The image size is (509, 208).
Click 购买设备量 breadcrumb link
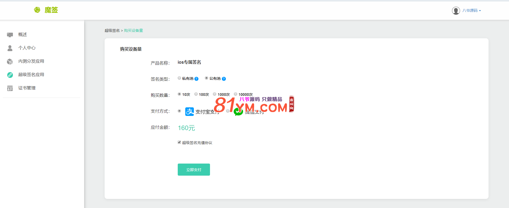click(x=133, y=31)
